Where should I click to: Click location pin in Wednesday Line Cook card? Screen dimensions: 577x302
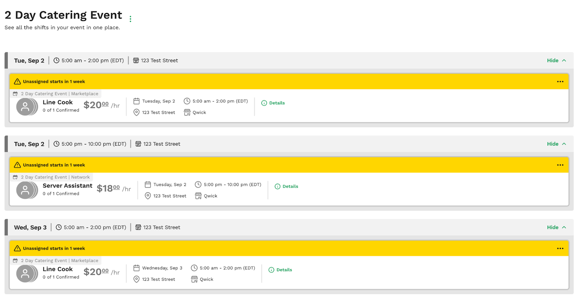[136, 279]
